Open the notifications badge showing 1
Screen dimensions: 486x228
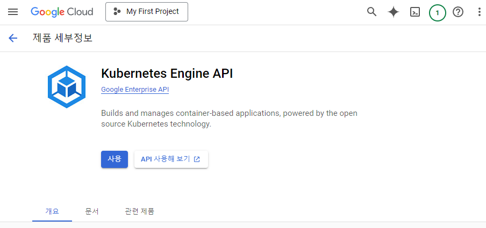point(437,13)
